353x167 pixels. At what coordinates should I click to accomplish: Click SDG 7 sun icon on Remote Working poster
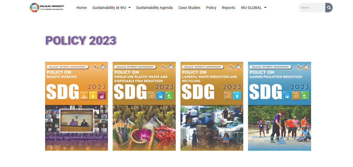pyautogui.click(x=93, y=95)
